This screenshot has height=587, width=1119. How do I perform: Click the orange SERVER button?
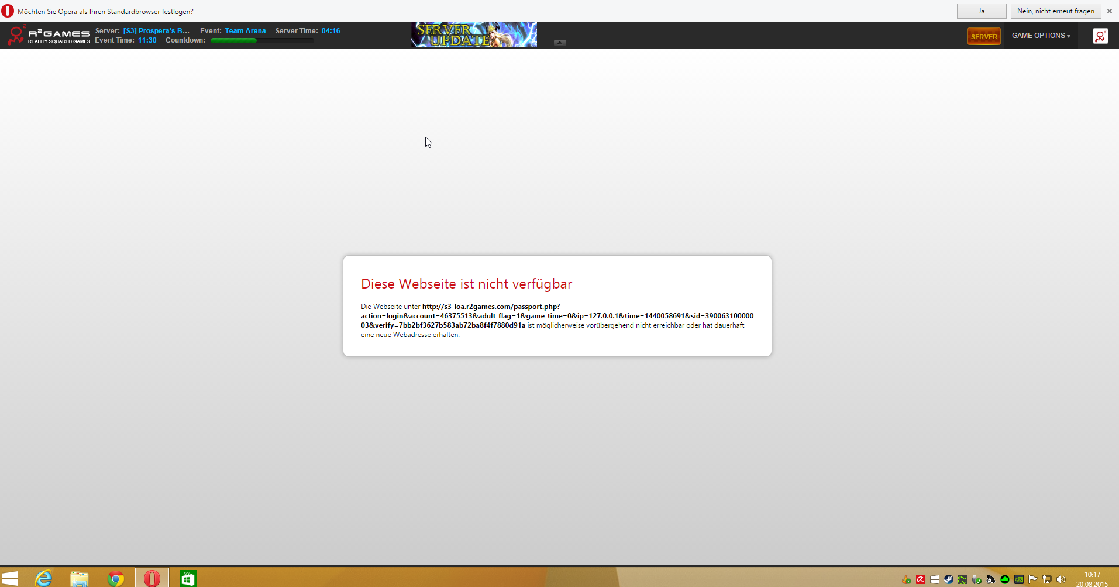[x=983, y=36]
